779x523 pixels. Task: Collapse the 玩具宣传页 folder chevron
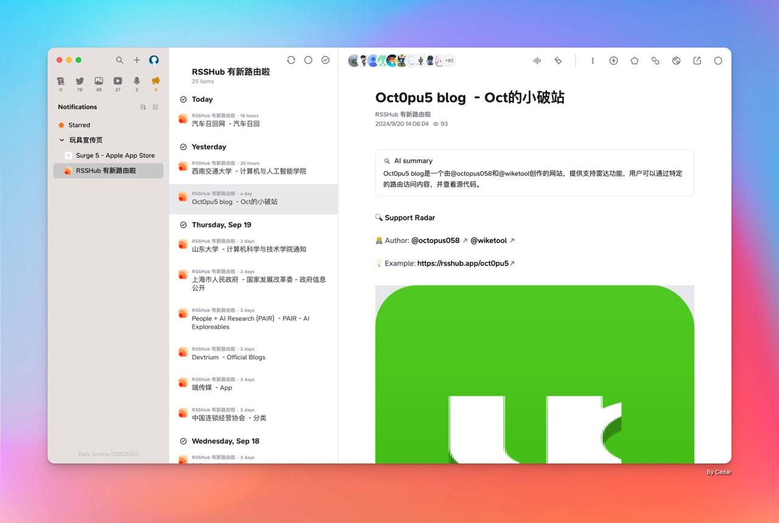tap(61, 140)
